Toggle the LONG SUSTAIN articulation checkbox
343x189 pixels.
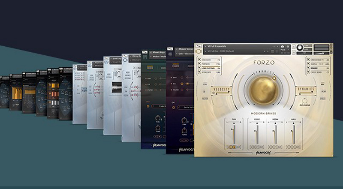[x=199, y=68]
